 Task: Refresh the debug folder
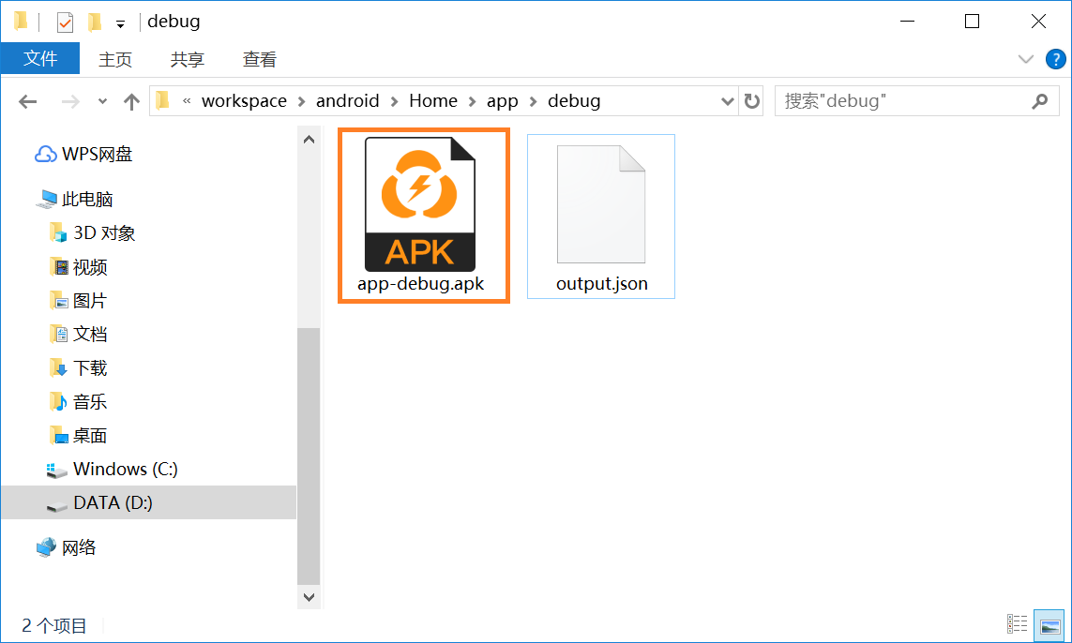click(751, 102)
